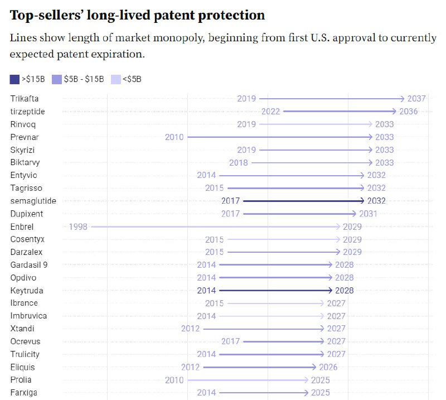Click the $5B - $15B legend swatch
Viewport: 446px width, 400px height.
[x=57, y=79]
